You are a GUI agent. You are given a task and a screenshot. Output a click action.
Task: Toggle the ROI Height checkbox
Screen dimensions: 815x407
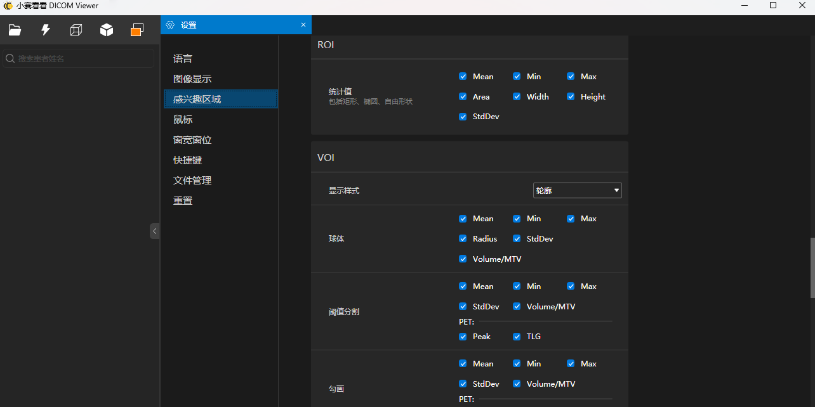pos(571,96)
